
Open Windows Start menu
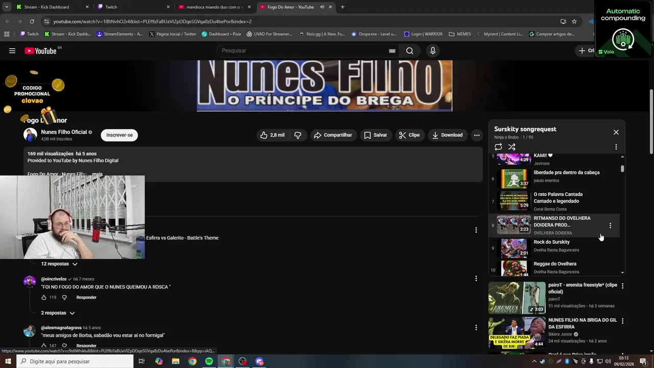(x=8, y=361)
